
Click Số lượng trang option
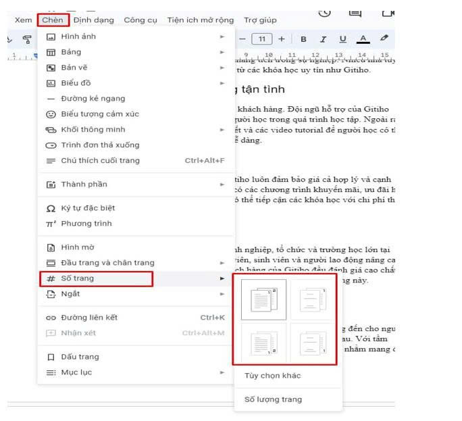click(273, 399)
